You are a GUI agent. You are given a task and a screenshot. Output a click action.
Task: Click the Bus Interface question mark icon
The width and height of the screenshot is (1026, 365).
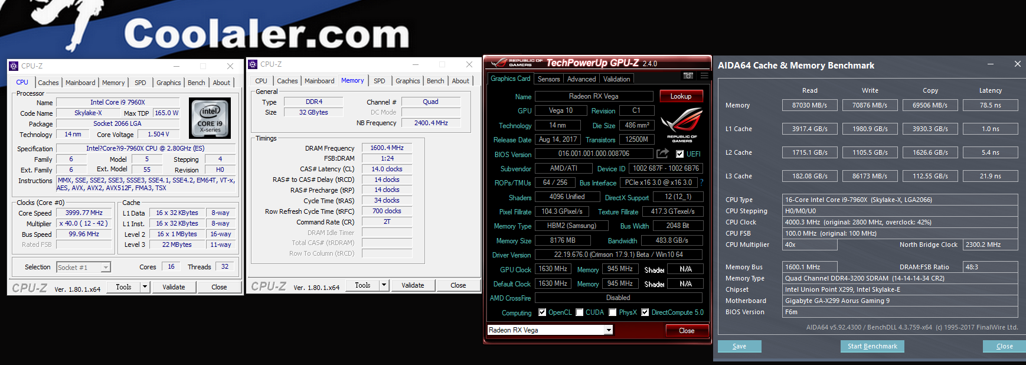coord(702,182)
